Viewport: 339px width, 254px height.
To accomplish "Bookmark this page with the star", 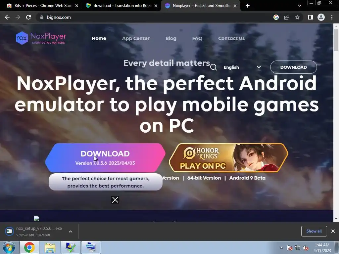I will tap(297, 17).
